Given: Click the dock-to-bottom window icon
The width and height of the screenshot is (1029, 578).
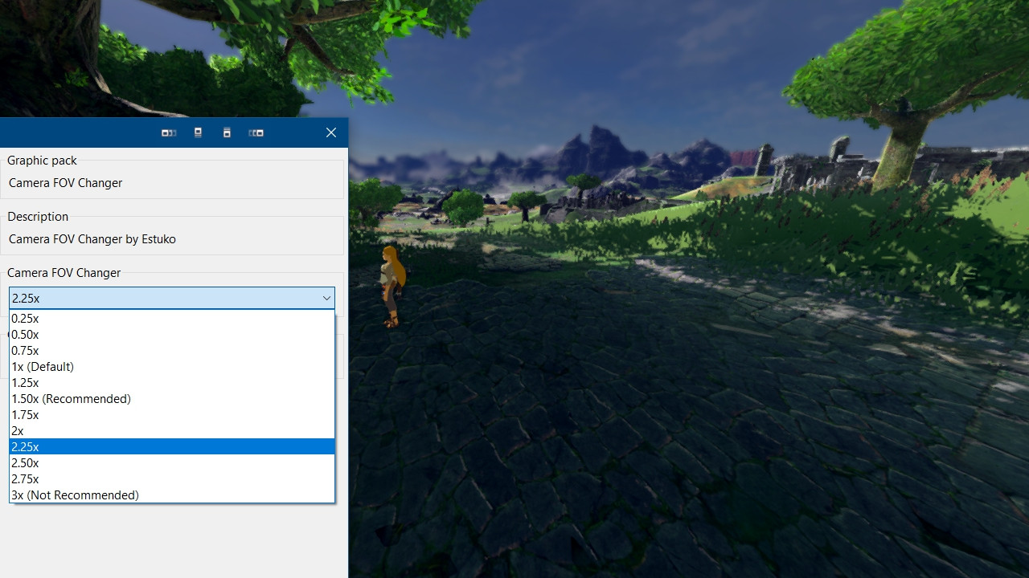Looking at the screenshot, I should [x=227, y=132].
